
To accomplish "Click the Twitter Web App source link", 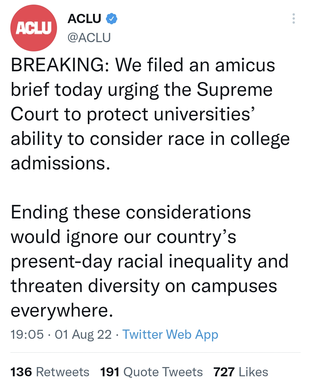I will click(x=170, y=334).
